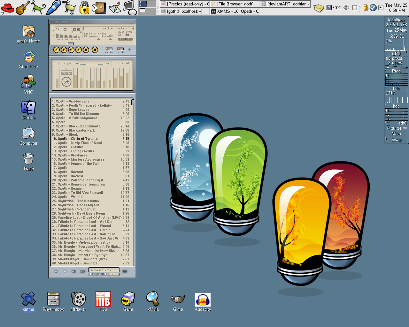Screen dimensions: 409x327
Task: Open goth's Home desktop folder
Action: click(28, 34)
